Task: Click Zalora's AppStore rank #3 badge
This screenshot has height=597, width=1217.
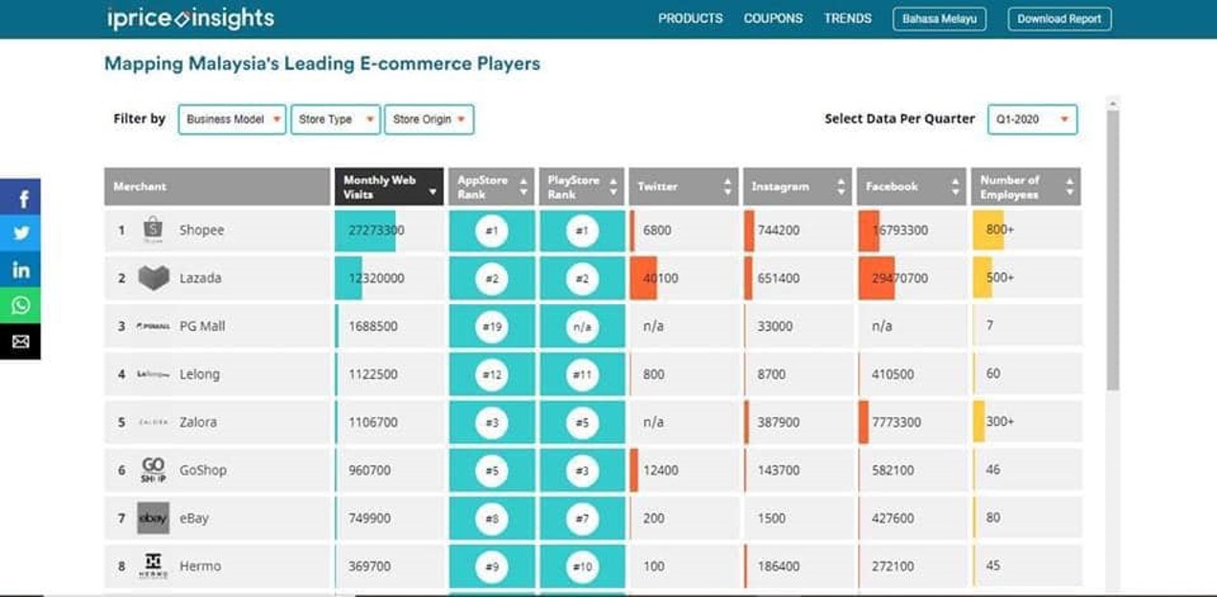Action: pyautogui.click(x=492, y=422)
